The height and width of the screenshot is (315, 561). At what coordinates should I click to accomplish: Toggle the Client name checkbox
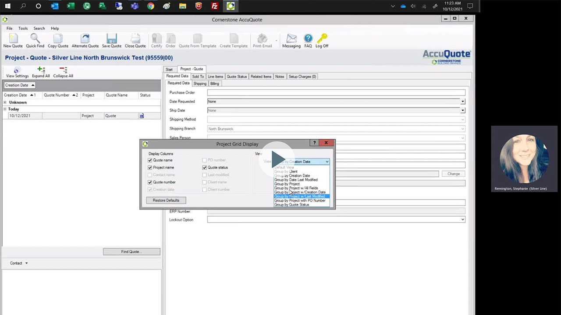coord(204,182)
